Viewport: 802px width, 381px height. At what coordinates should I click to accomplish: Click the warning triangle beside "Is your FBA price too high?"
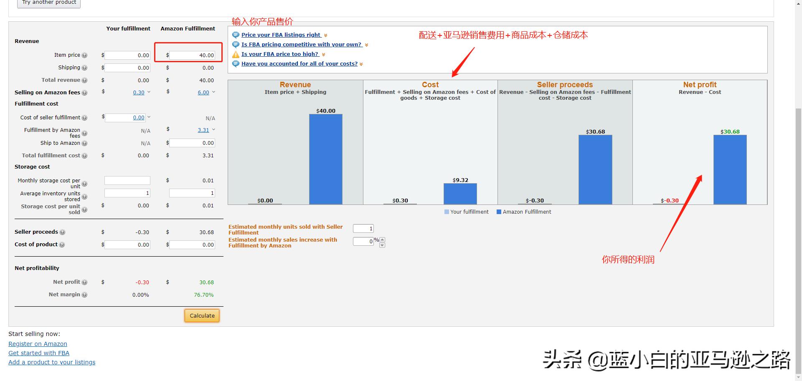pos(235,54)
